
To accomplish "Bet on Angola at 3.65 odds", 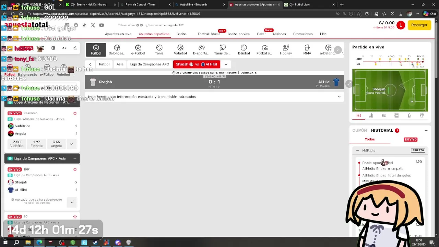I will pos(56,144).
